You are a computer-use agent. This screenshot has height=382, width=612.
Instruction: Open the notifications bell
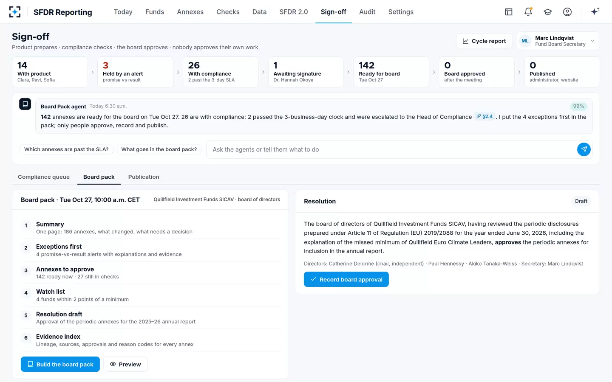click(528, 12)
